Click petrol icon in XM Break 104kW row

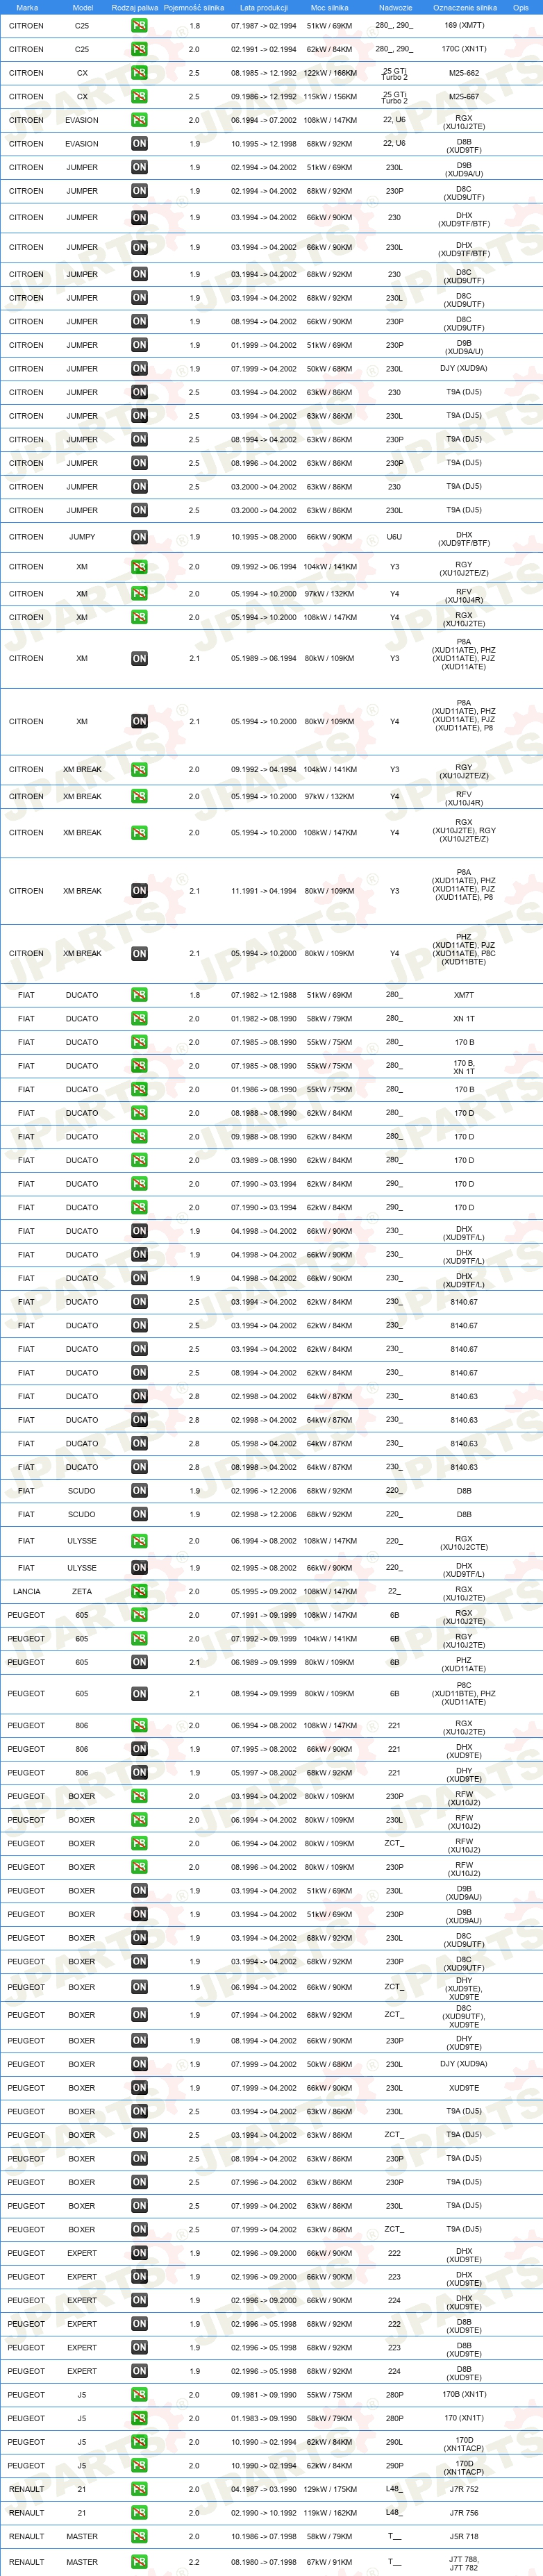coord(139,770)
